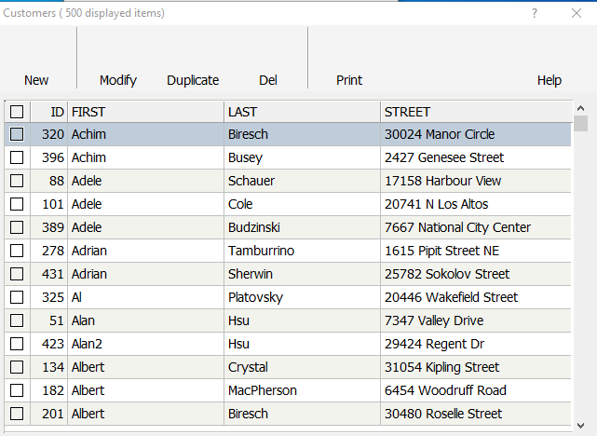Check the box for Achim Biresch
The image size is (597, 436).
pyautogui.click(x=17, y=134)
